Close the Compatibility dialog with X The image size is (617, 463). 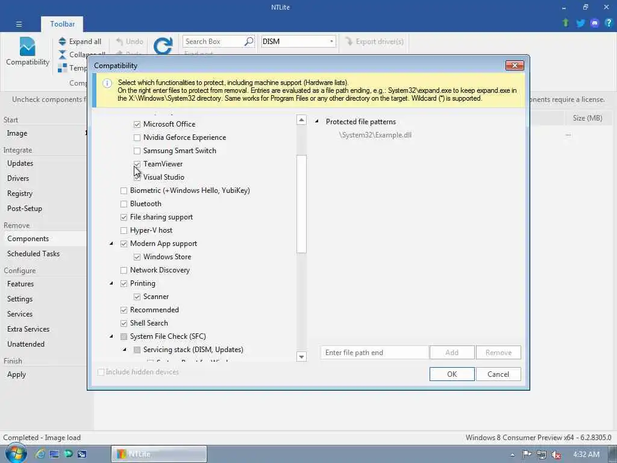[515, 65]
